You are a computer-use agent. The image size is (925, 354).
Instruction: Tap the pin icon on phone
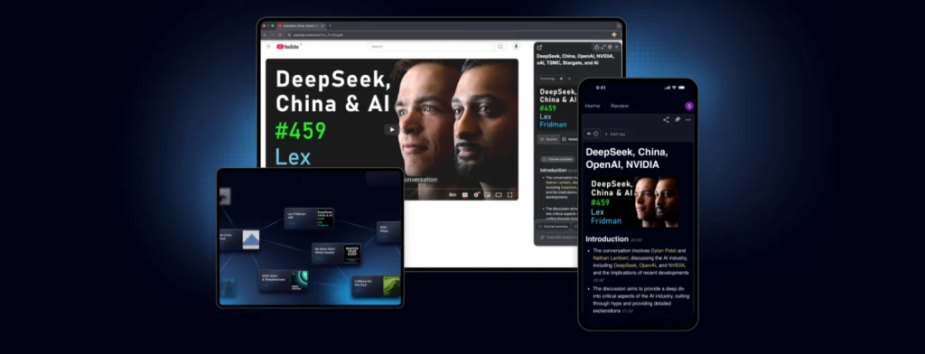click(x=677, y=120)
